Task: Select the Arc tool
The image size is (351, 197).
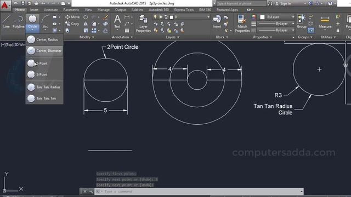Action: click(x=46, y=21)
